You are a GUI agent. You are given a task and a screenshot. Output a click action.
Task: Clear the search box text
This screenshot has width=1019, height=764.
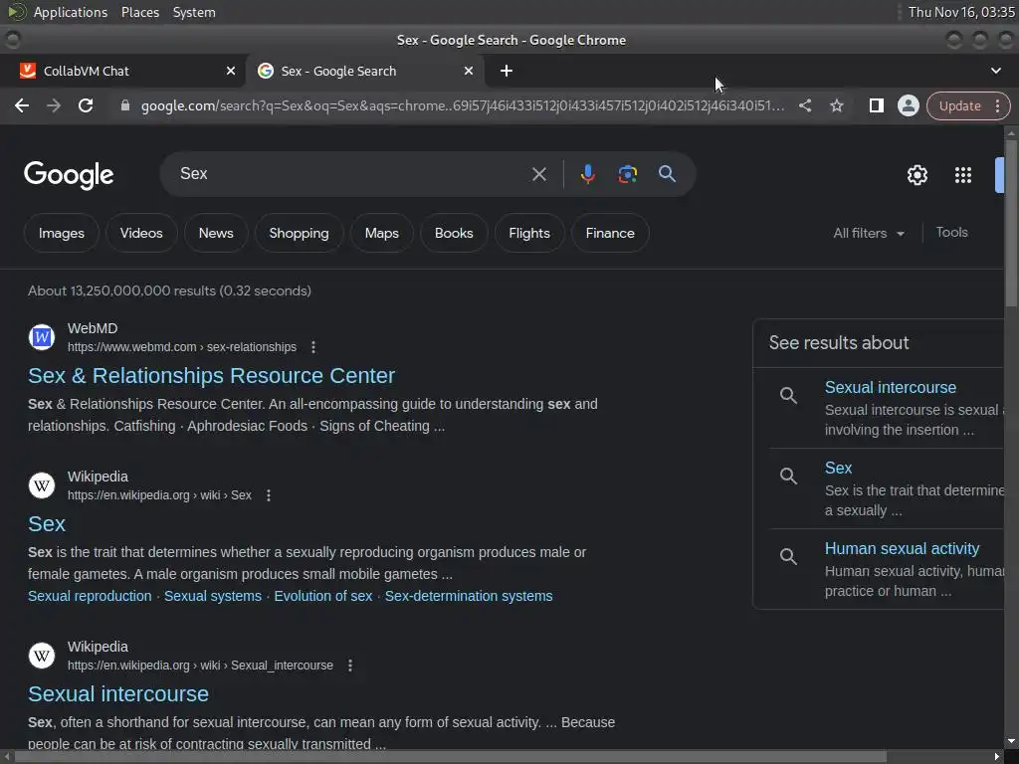(x=538, y=174)
